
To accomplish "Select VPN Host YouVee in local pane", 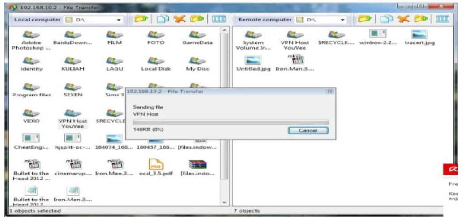I will point(73,119).
